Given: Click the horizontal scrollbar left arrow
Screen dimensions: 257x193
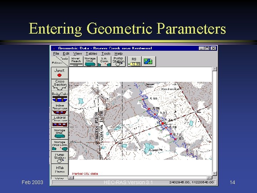Looking at the screenshot, I should tap(71, 178).
